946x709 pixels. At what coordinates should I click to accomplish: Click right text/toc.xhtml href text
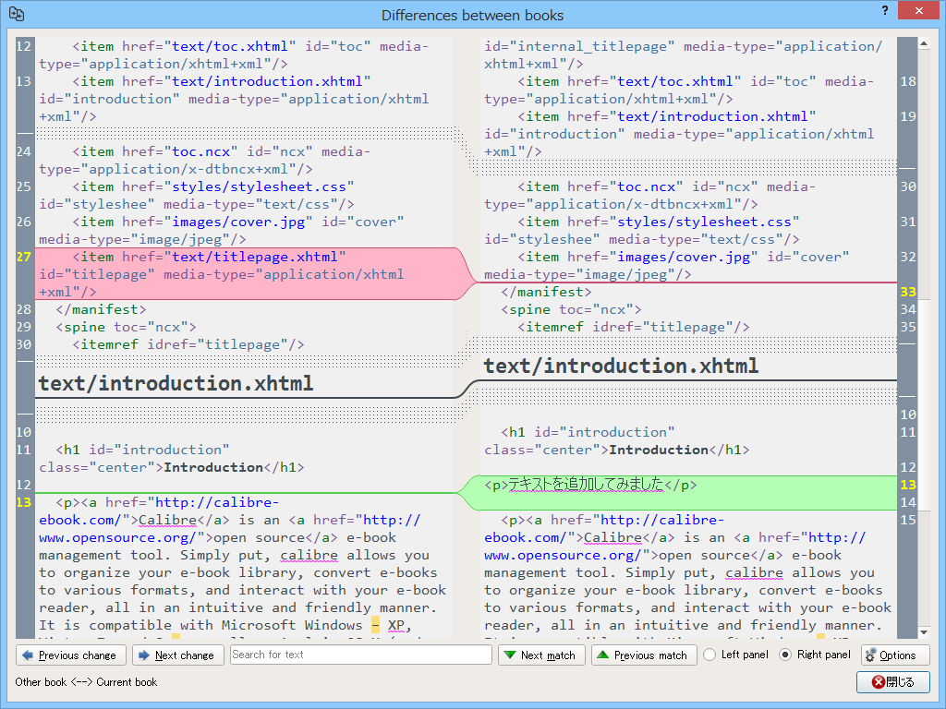click(675, 81)
